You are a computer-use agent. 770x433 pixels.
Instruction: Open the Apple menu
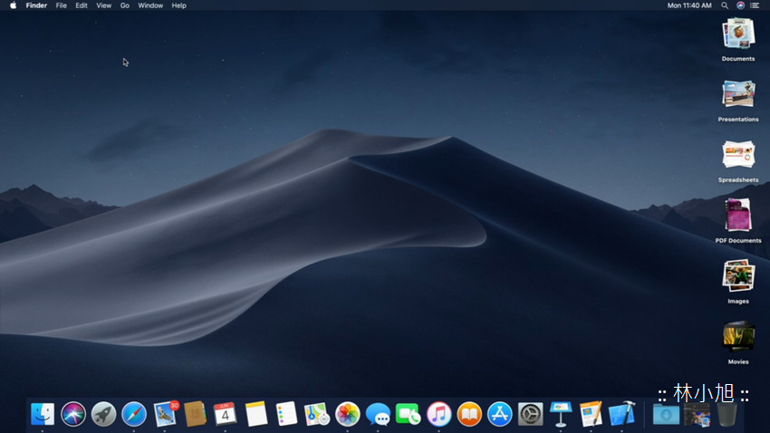tap(14, 5)
